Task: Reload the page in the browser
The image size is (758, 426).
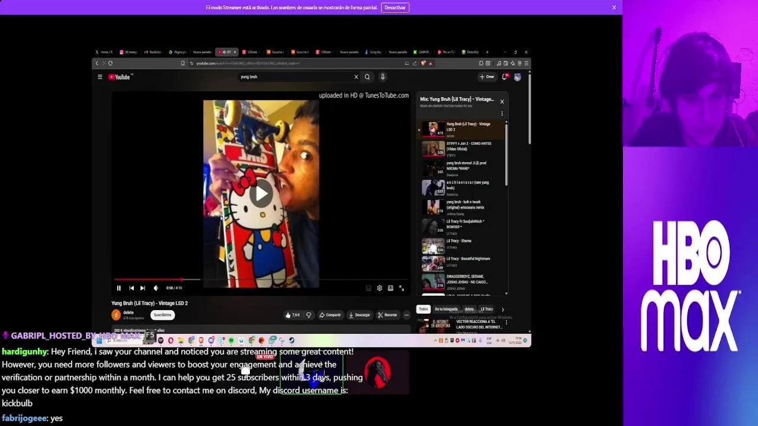Action: point(110,63)
